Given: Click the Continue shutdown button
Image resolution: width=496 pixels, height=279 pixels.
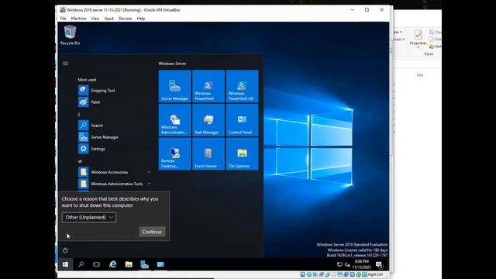Looking at the screenshot, I should point(152,232).
